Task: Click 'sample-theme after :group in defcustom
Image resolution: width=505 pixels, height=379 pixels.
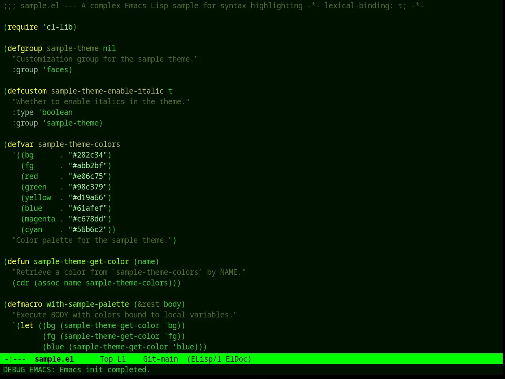Action: click(x=71, y=123)
